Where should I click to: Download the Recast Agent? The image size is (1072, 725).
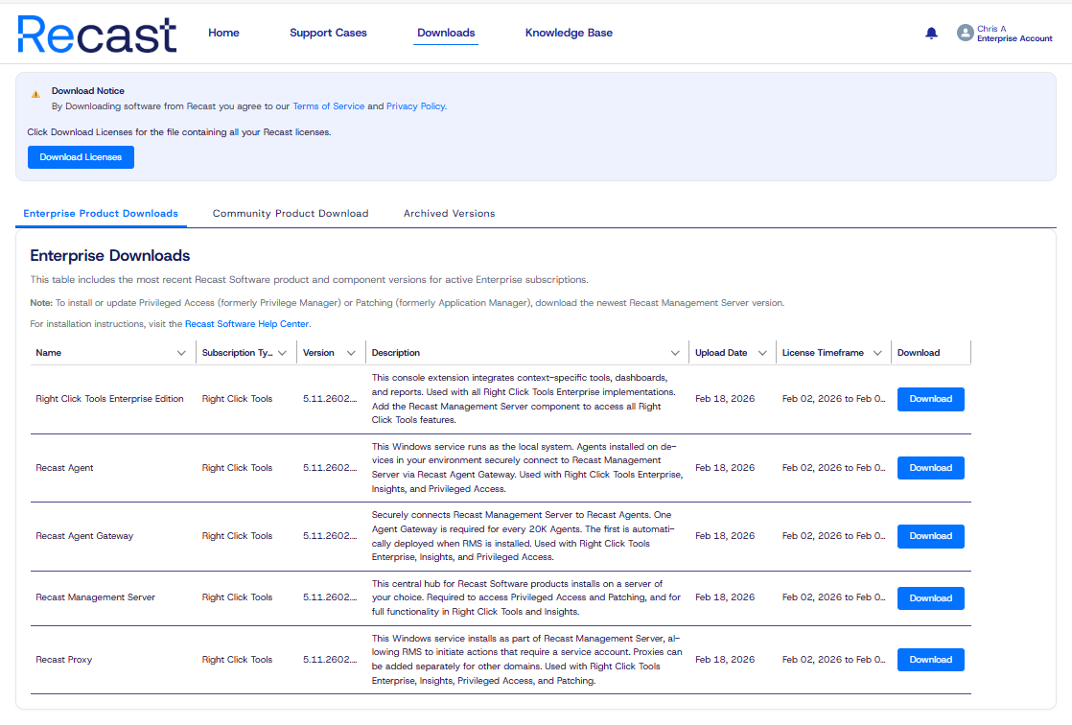click(930, 467)
